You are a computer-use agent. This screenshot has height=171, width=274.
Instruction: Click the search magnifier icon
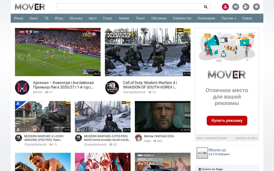[x=205, y=7]
